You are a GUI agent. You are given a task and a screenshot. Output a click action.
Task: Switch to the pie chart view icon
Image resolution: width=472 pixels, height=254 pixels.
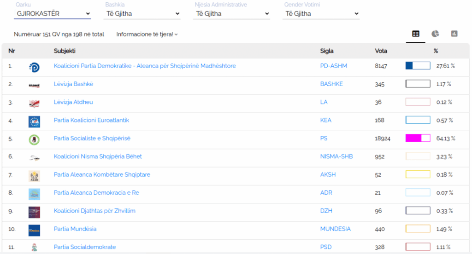pyautogui.click(x=435, y=34)
